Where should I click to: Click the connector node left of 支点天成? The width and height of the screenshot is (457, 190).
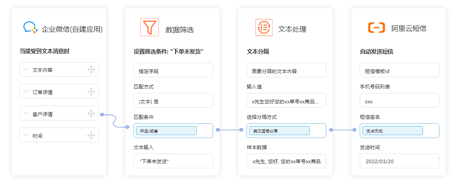click(x=355, y=130)
